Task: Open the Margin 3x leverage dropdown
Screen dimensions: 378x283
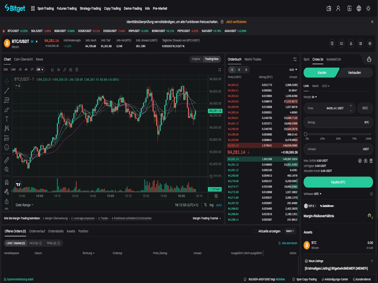Action: pyautogui.click(x=310, y=97)
